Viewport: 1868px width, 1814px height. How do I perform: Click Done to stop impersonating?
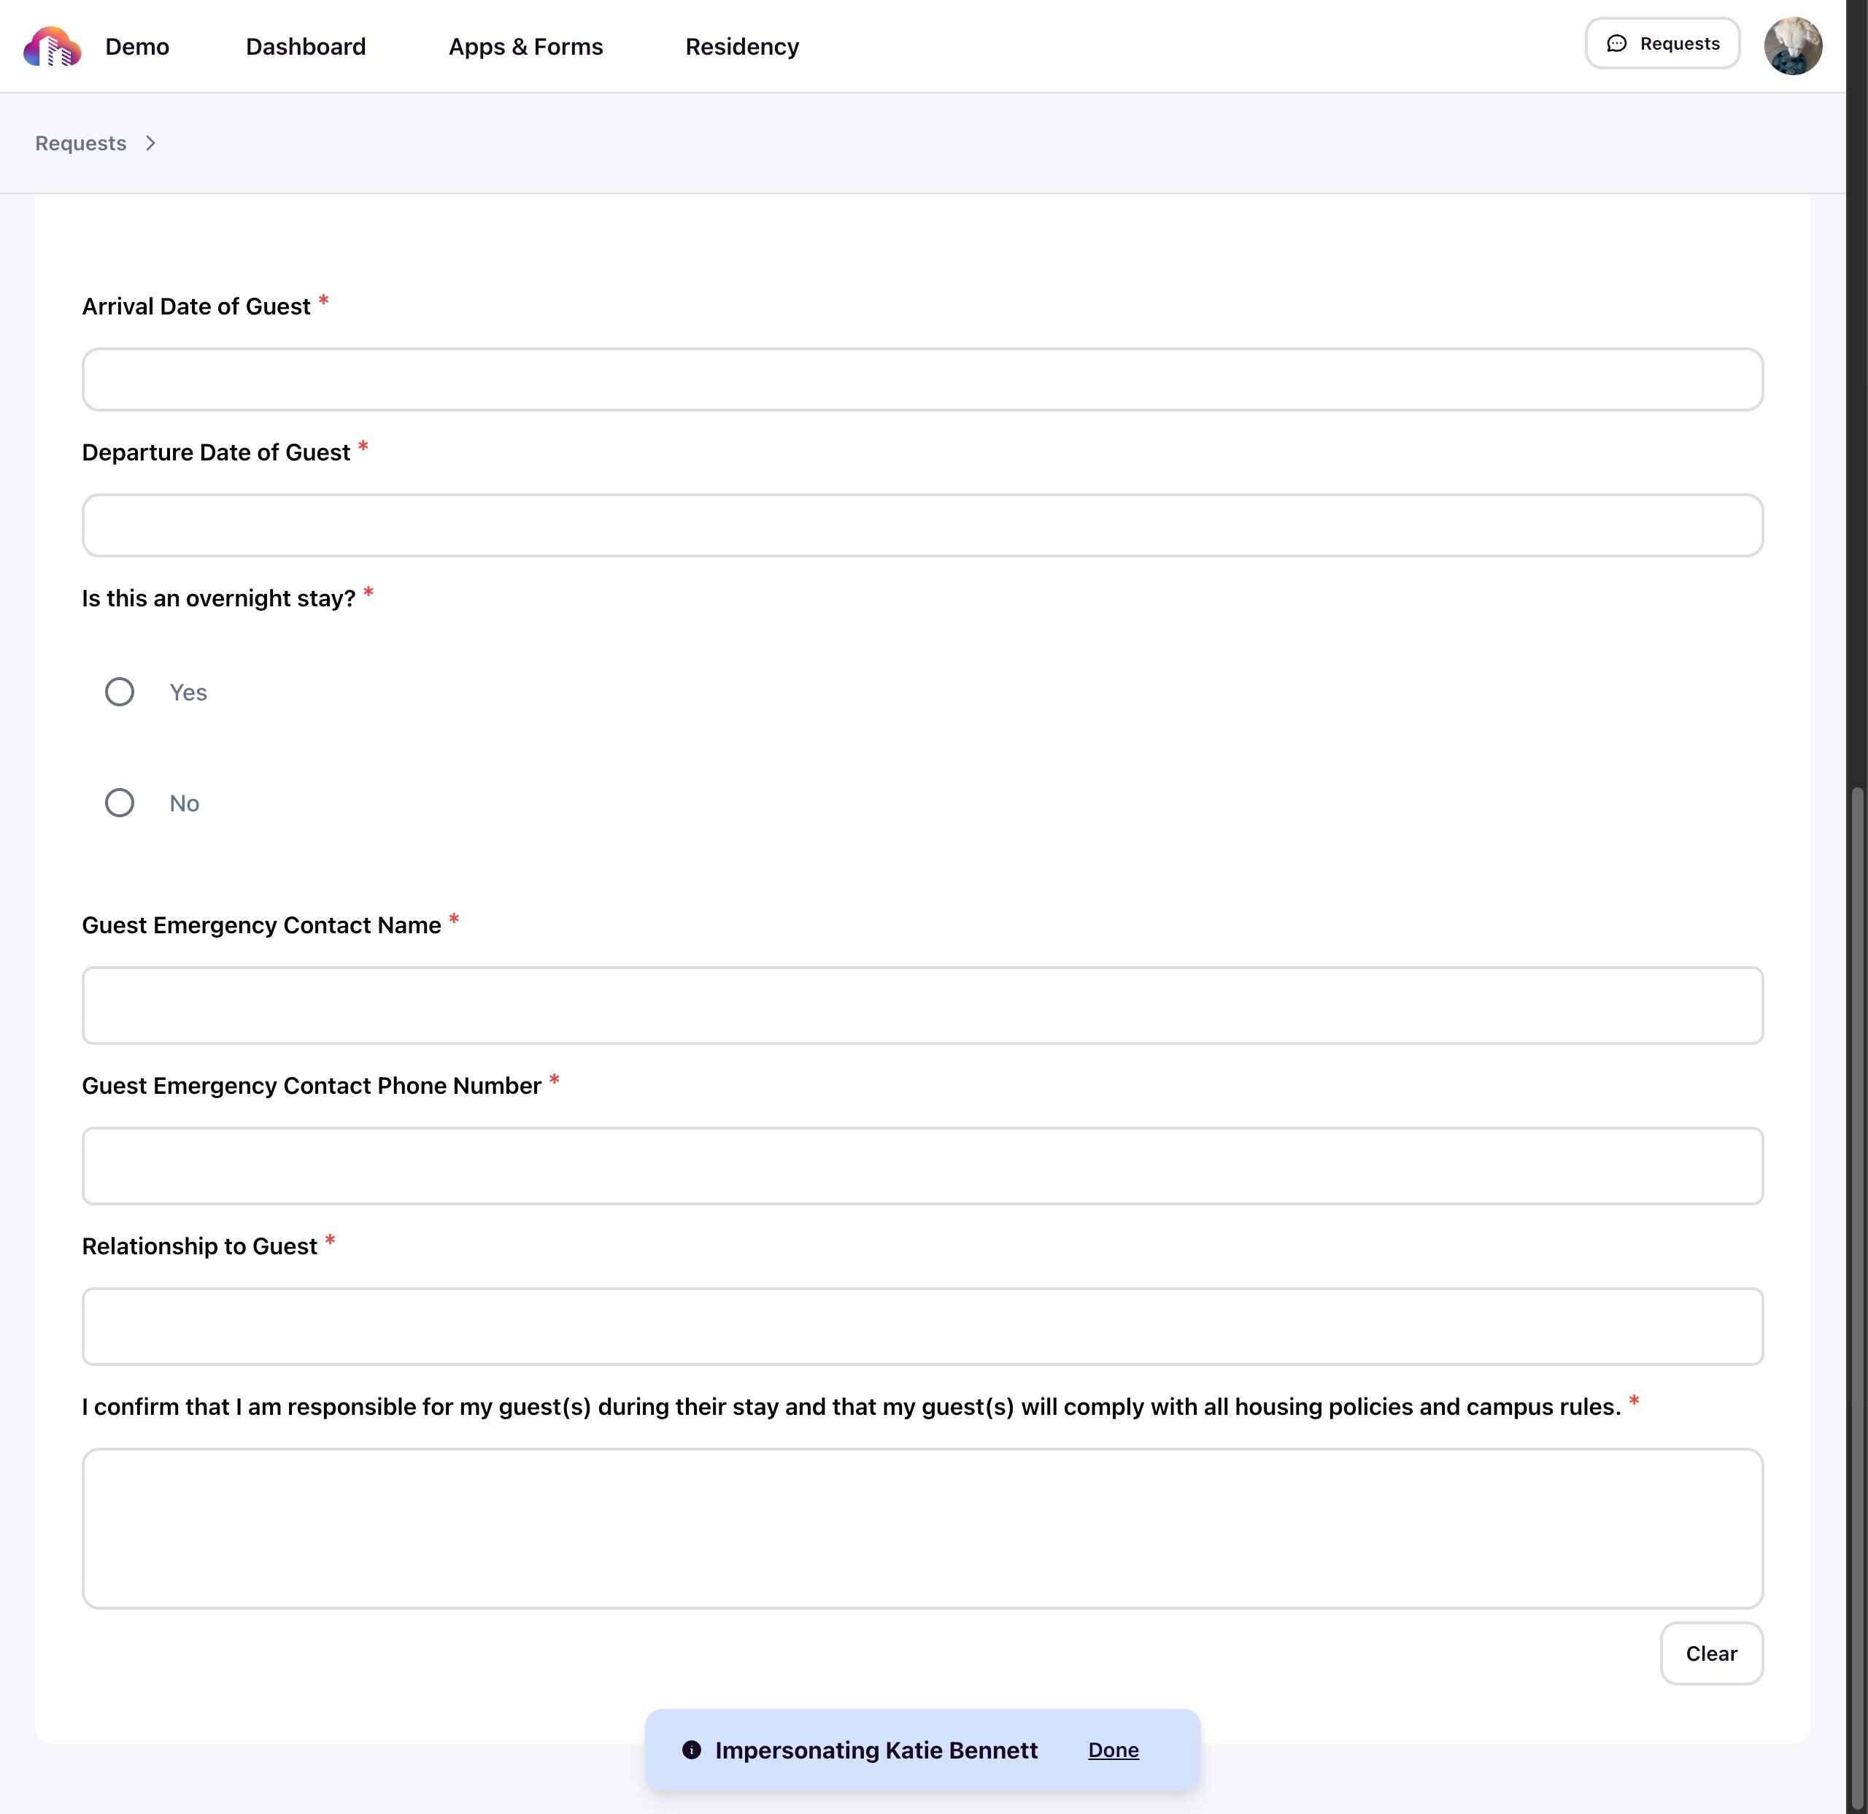click(x=1114, y=1750)
